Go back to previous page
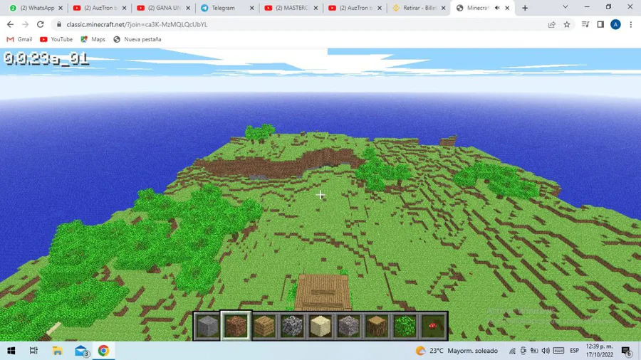This screenshot has width=641, height=360. click(10, 24)
